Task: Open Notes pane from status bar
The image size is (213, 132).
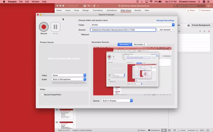Action: (141, 130)
